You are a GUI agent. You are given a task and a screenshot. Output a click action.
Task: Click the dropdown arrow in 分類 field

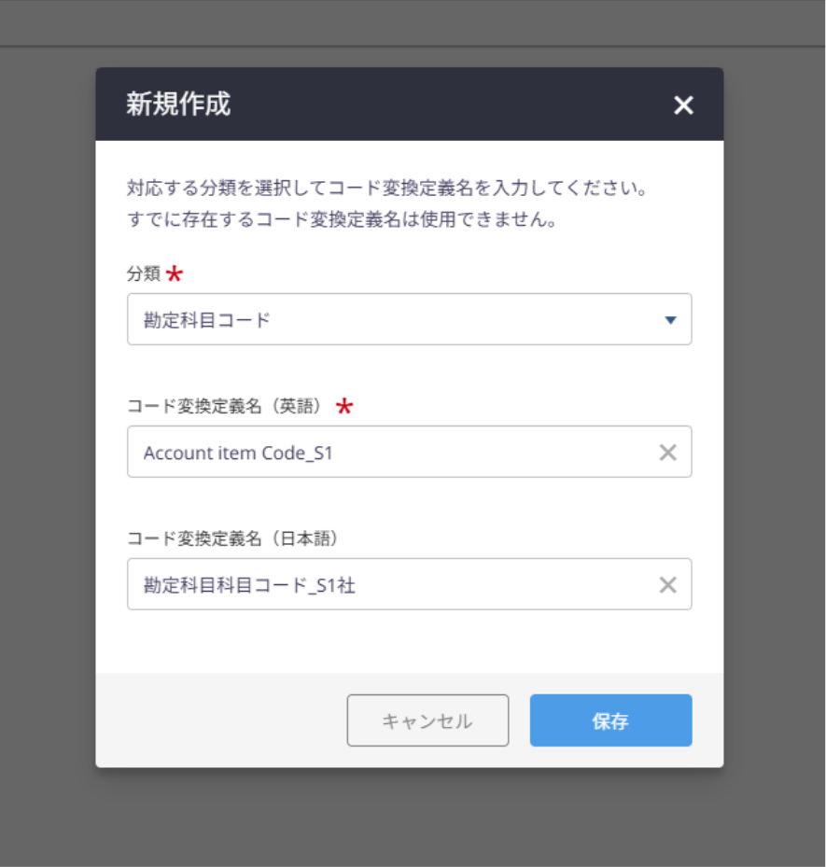pos(670,319)
